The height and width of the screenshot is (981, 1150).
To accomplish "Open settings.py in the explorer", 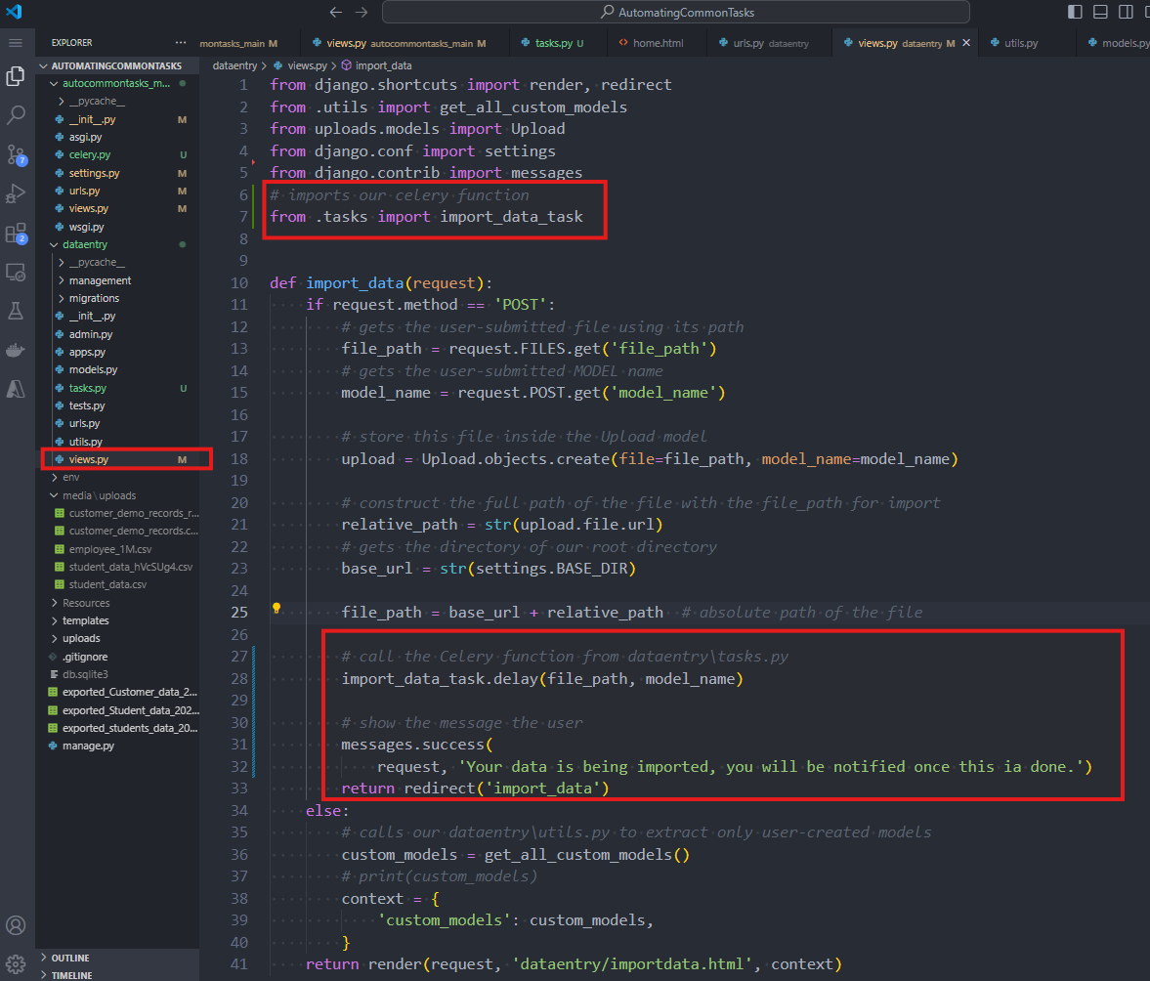I will (117, 173).
